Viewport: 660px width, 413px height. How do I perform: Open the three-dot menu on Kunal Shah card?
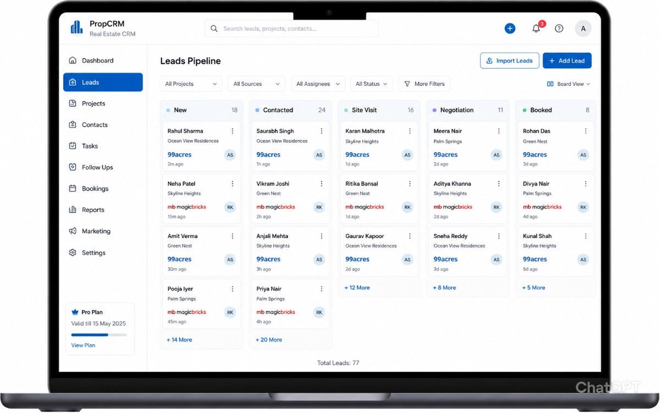586,236
